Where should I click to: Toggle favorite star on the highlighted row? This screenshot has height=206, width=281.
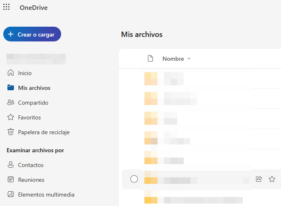[272, 179]
